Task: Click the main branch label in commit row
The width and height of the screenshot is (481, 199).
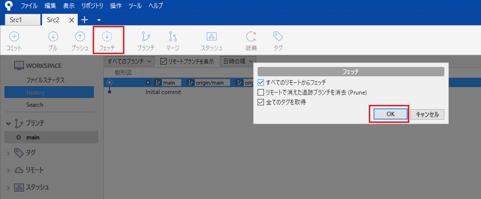Action: (167, 82)
